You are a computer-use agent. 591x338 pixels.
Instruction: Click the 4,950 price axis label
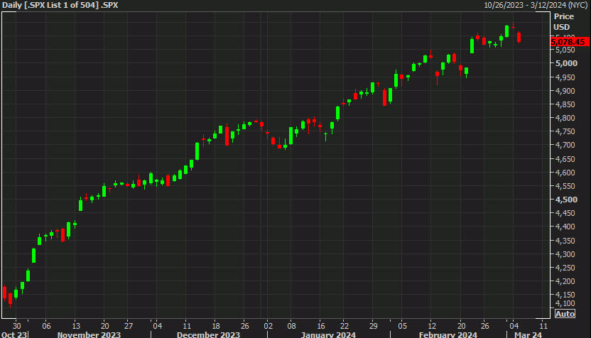pyautogui.click(x=565, y=77)
